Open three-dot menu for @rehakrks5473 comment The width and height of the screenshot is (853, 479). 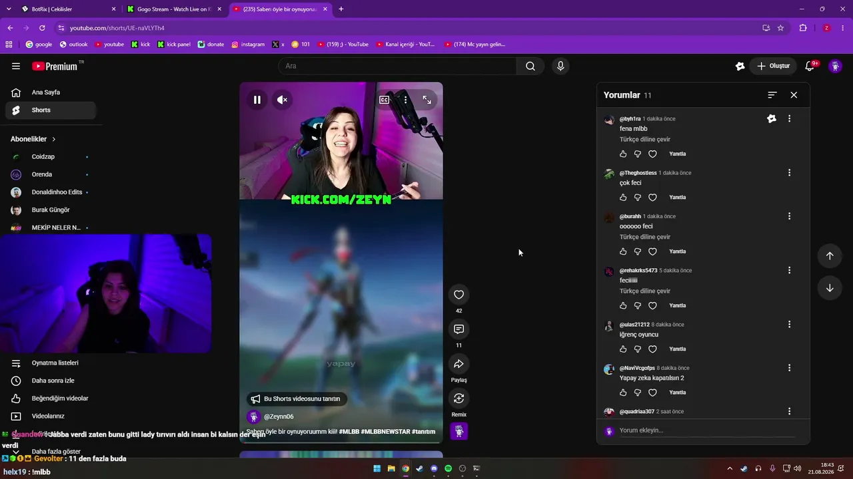790,271
